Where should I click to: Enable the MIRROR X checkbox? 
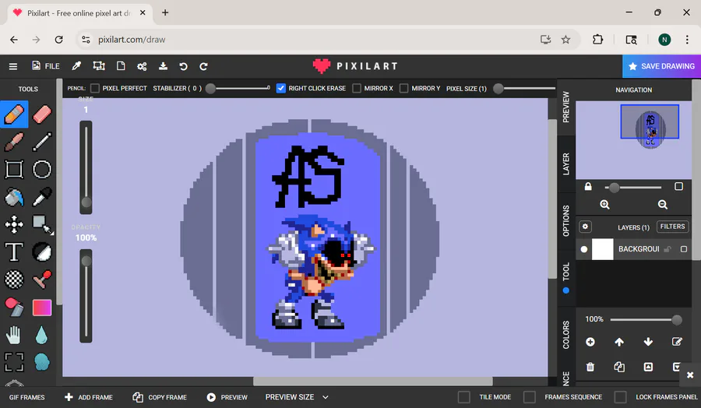[x=356, y=89]
